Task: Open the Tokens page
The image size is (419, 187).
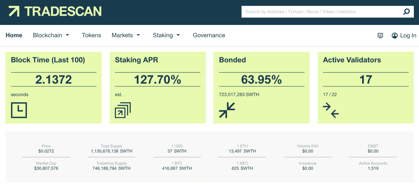Action: tap(91, 35)
